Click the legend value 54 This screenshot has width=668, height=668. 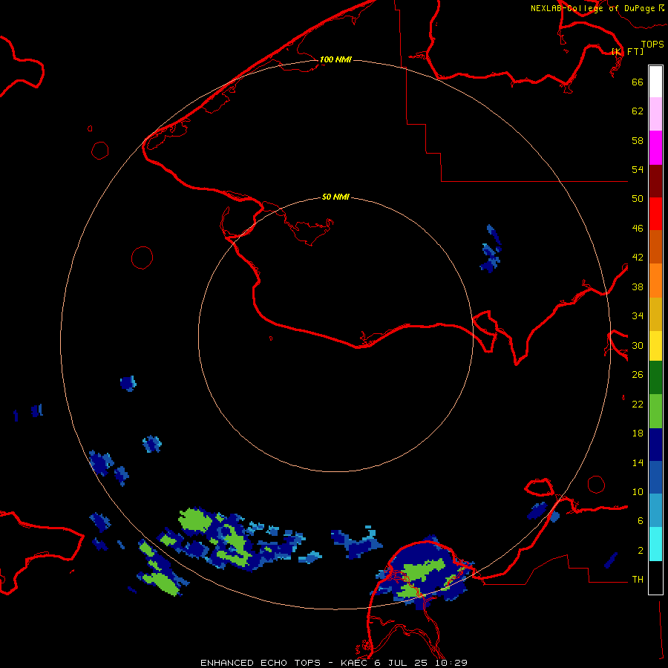(638, 169)
